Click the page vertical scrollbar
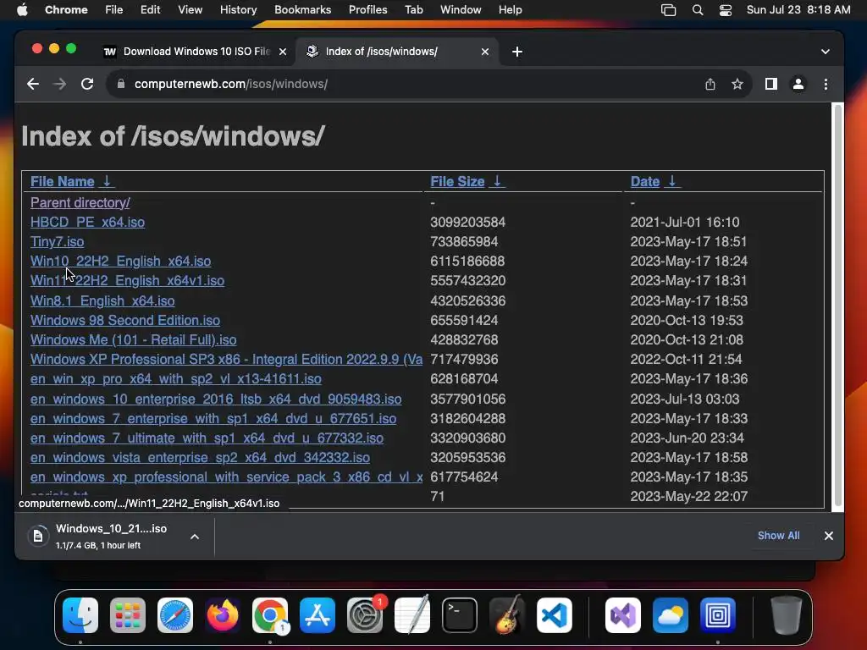Viewport: 867px width, 650px height. point(837,306)
